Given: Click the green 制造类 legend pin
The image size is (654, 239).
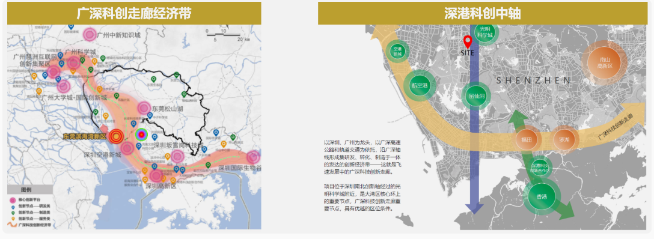Looking at the screenshot, I should (13, 213).
